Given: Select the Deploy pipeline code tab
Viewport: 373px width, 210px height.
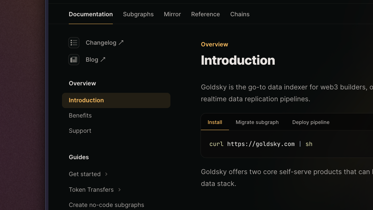Looking at the screenshot, I should tap(311, 122).
